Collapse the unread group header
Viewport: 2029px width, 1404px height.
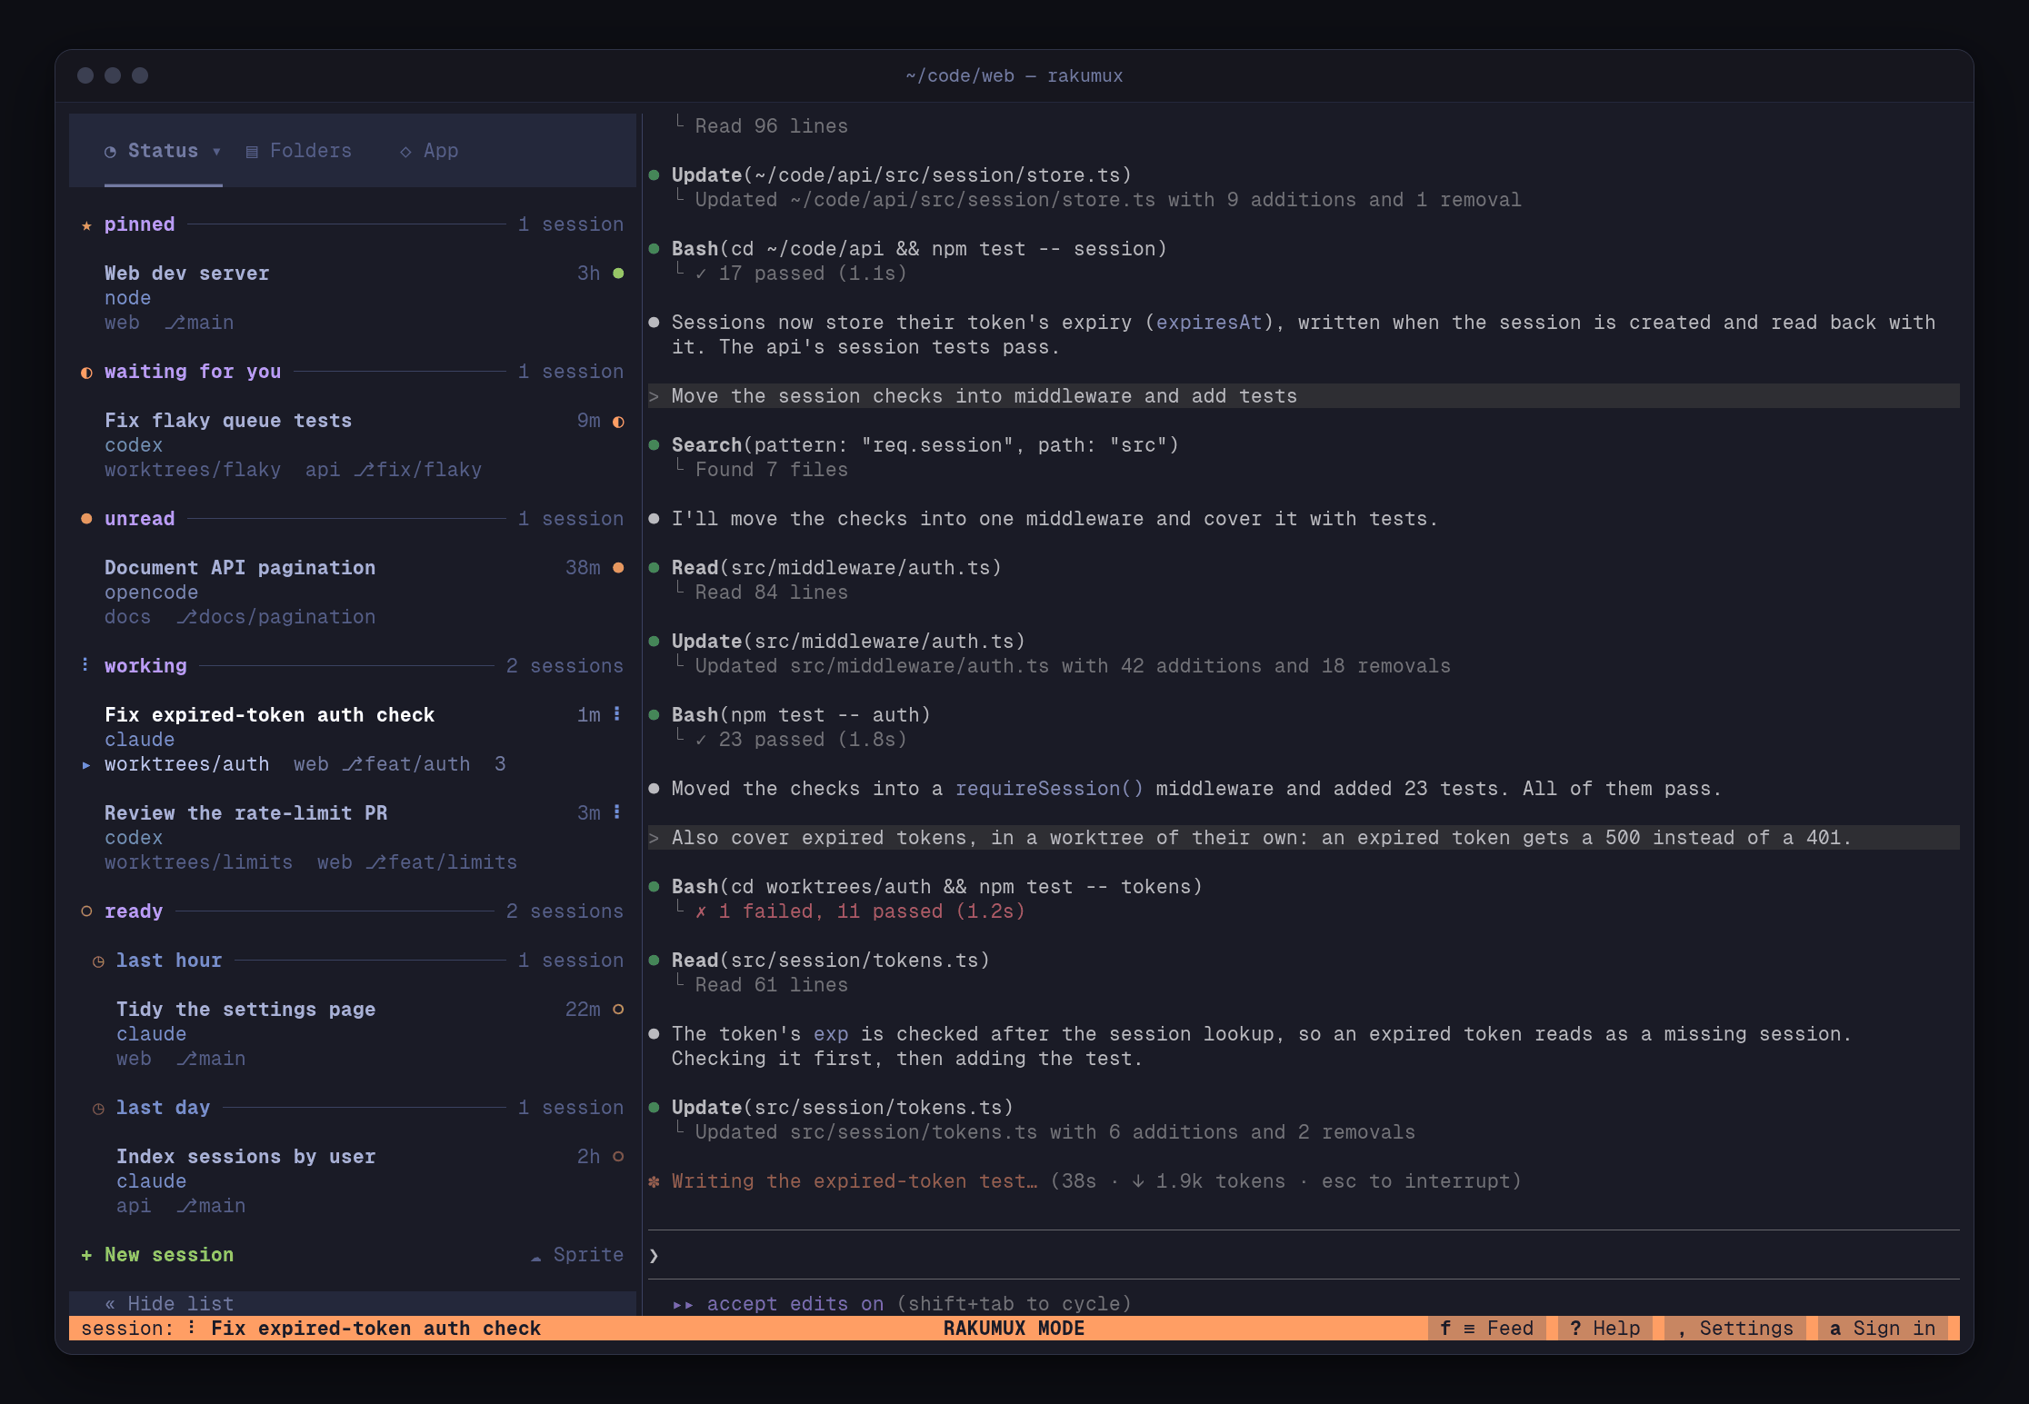click(x=353, y=519)
